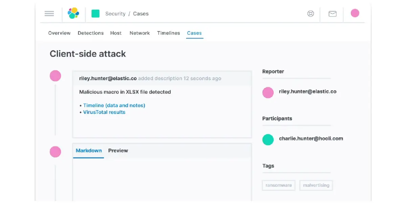Click reporter avatar beside riley.hunter@elastic.co
The image size is (406, 203).
coord(268,93)
